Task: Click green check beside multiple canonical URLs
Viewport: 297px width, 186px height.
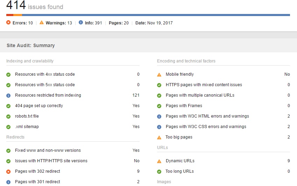Action: click(x=159, y=96)
